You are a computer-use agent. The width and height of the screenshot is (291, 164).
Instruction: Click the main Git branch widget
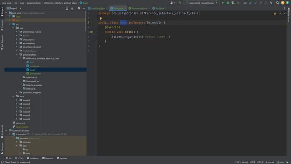point(281,162)
